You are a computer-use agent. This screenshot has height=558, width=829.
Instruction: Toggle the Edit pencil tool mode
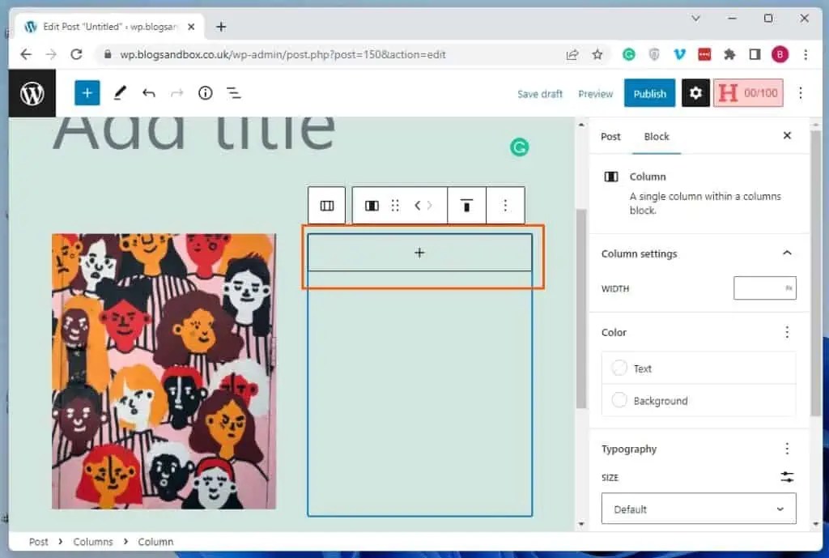point(119,92)
